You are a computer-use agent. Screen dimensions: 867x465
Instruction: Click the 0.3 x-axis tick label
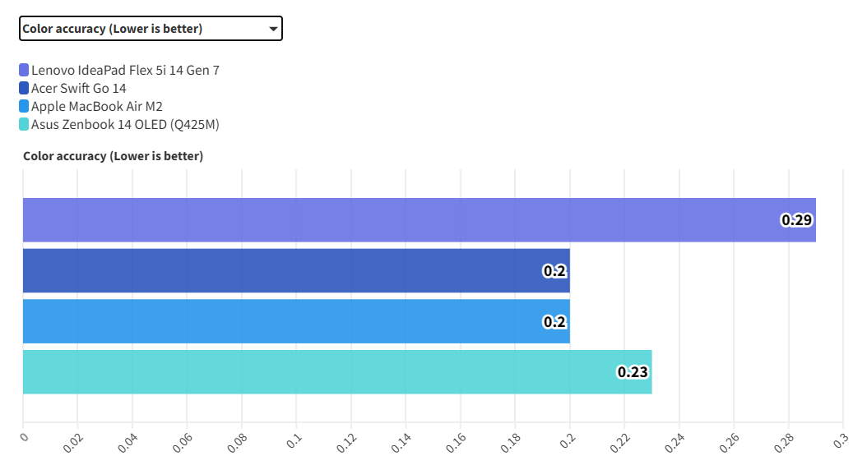840,440
